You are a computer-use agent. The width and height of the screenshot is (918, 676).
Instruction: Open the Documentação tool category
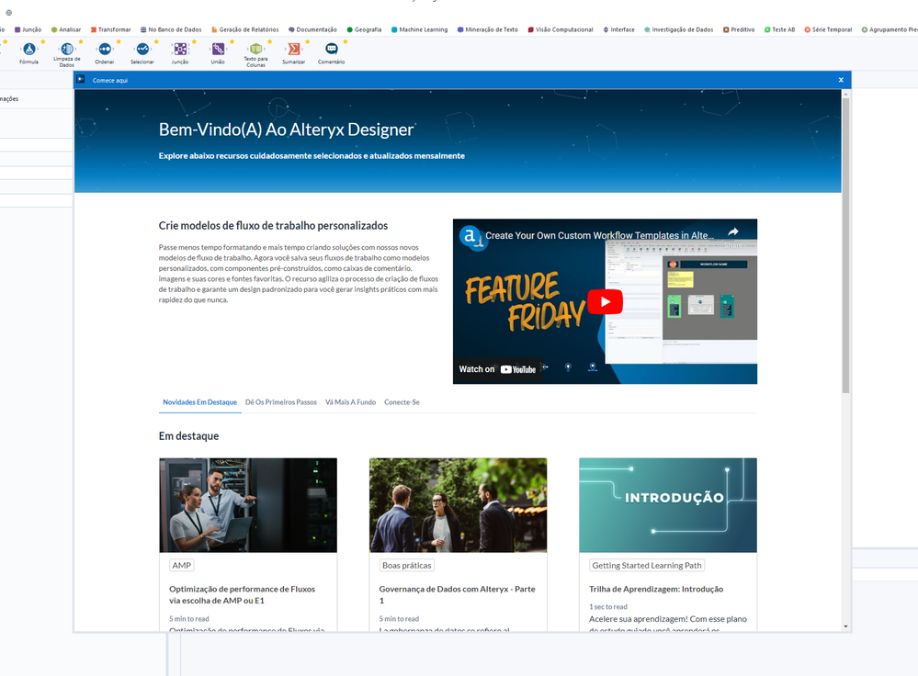tap(312, 29)
